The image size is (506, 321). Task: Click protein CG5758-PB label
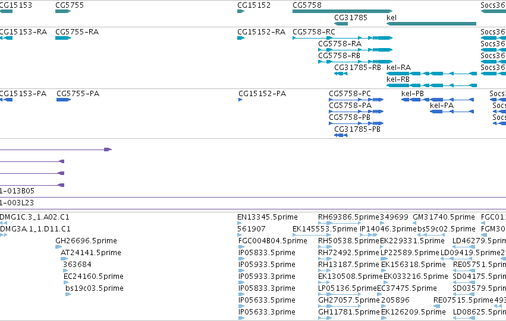[350, 117]
